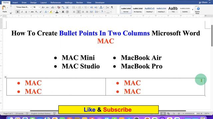This screenshot has width=213, height=119.
Task: Switch to the Draw tab
Action: pos(24,3)
